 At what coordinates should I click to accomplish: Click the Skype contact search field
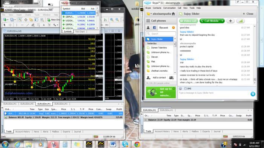click(161, 34)
